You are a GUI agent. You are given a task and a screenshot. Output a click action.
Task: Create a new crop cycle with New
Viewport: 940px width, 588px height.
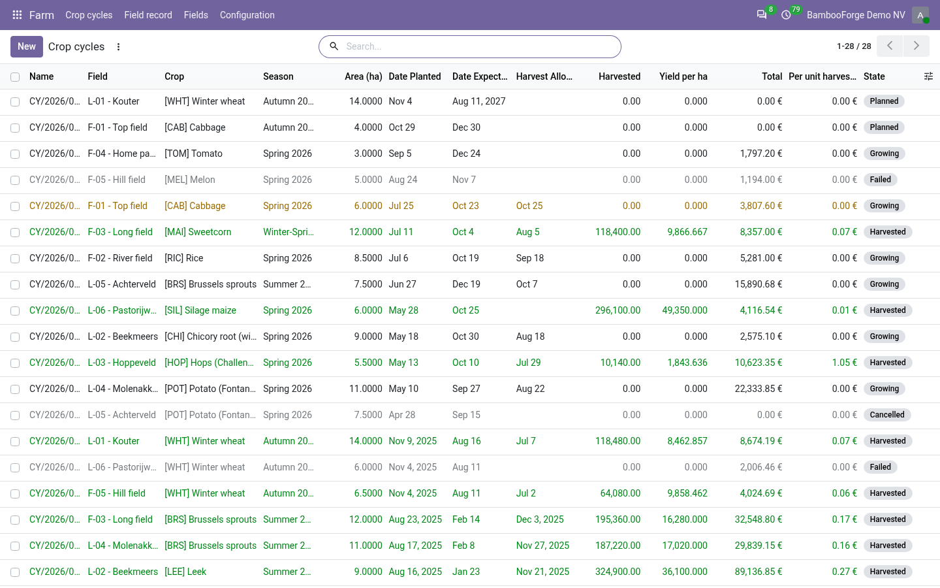click(x=27, y=46)
